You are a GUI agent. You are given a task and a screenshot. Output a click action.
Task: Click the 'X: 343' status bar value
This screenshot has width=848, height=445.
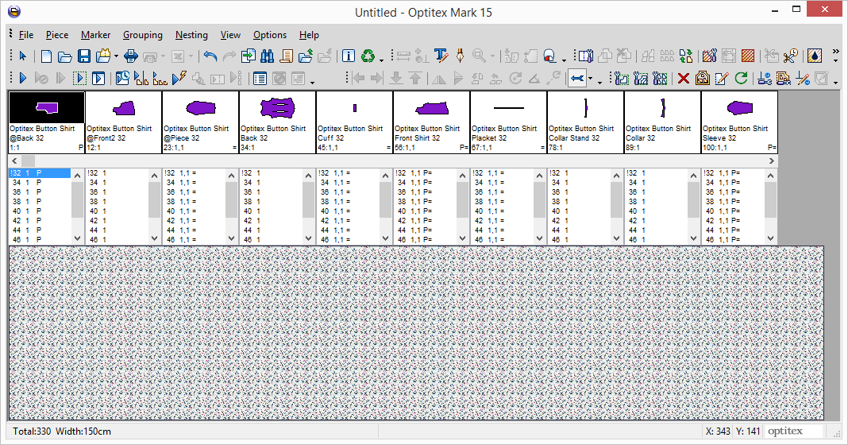pos(718,431)
